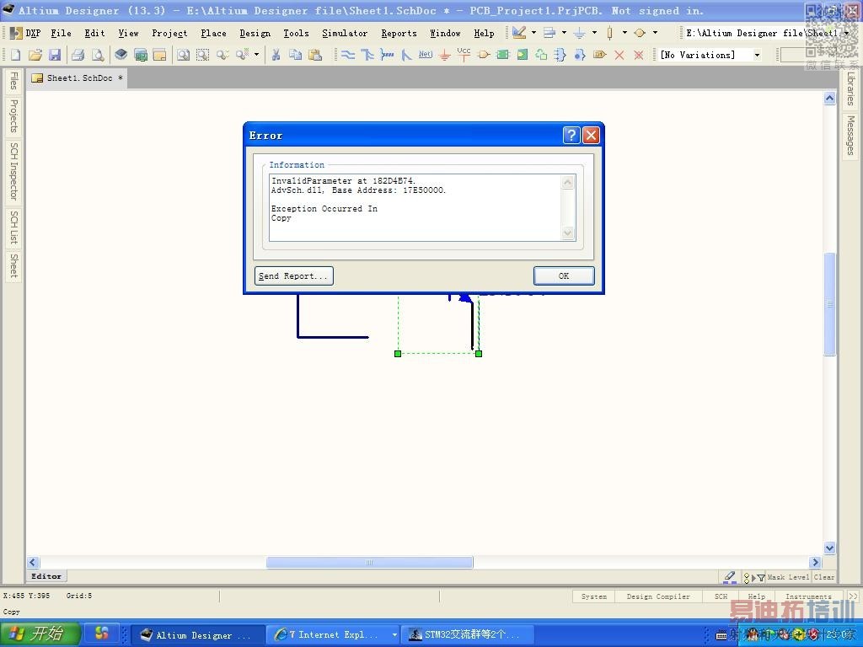The image size is (863, 647).
Task: Place a No ERC red cross marker
Action: pos(619,55)
